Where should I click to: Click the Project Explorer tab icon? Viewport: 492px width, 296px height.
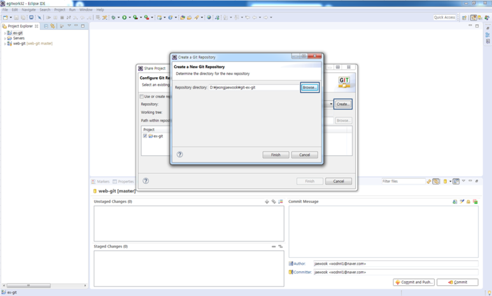pos(4,26)
